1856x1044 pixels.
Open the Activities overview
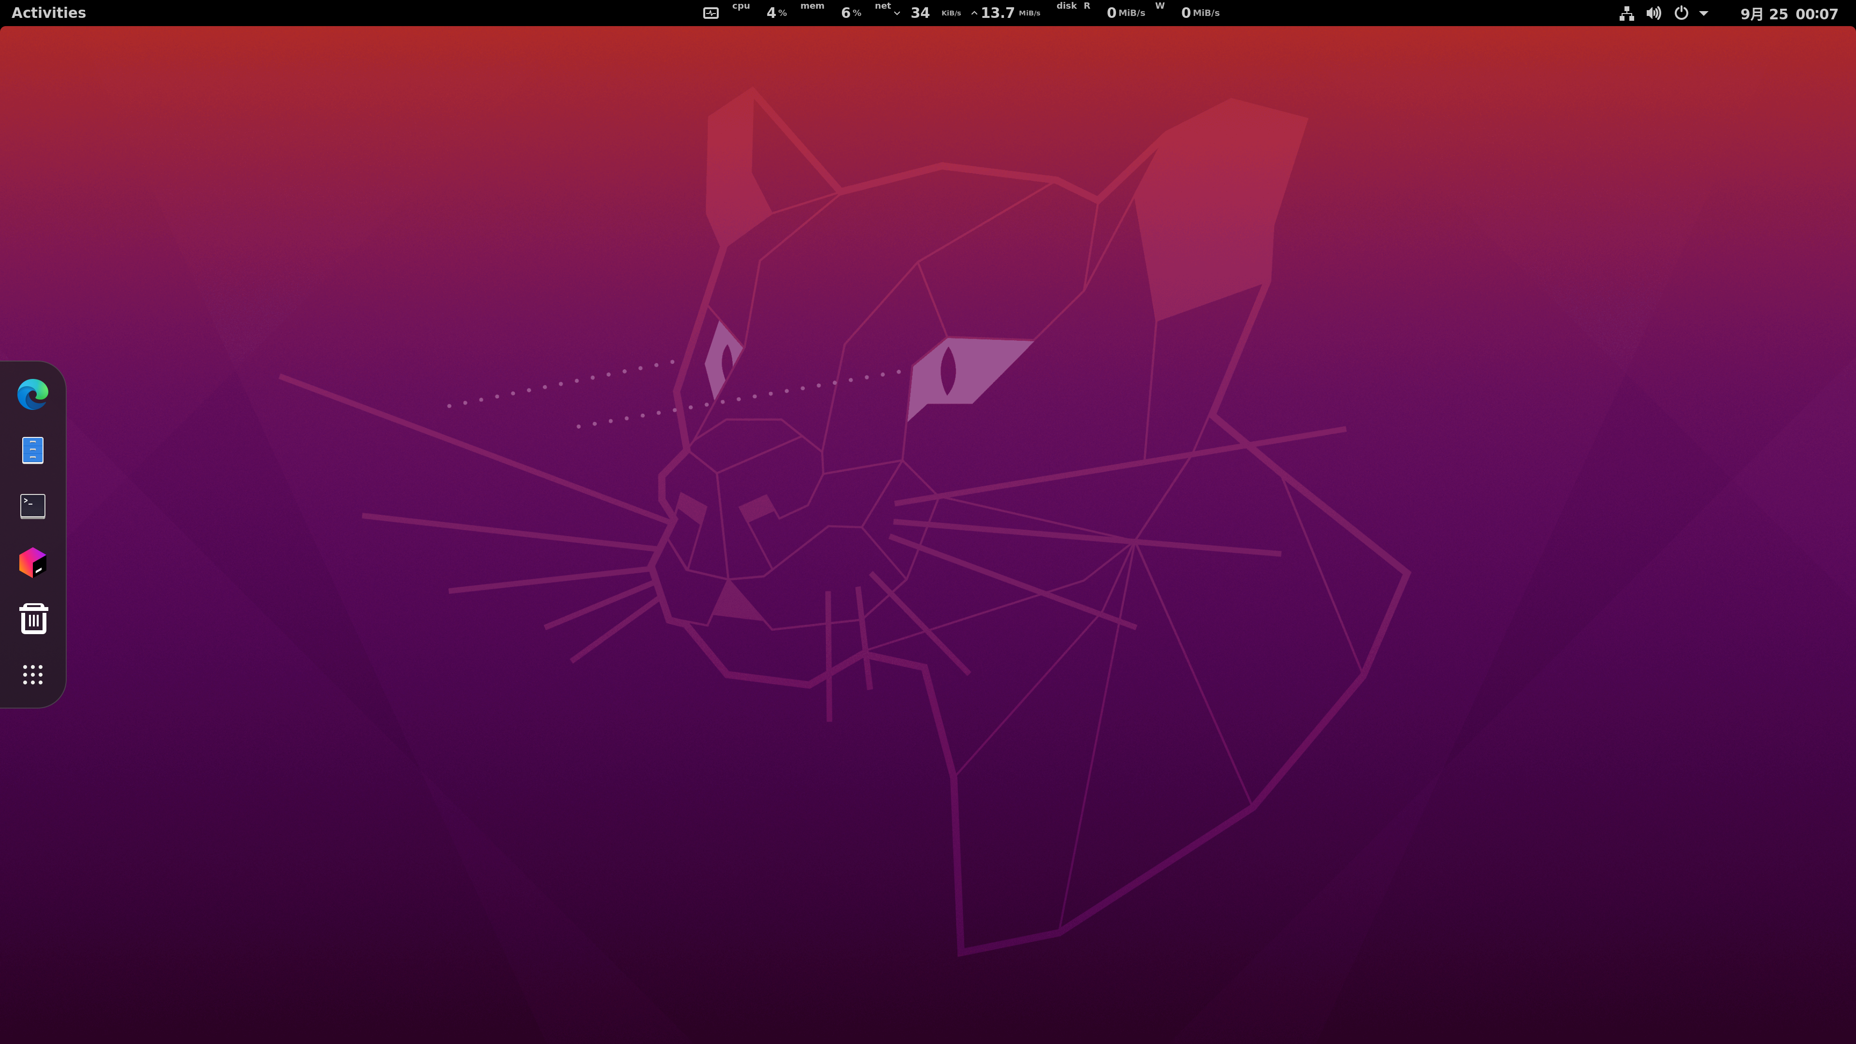(48, 13)
